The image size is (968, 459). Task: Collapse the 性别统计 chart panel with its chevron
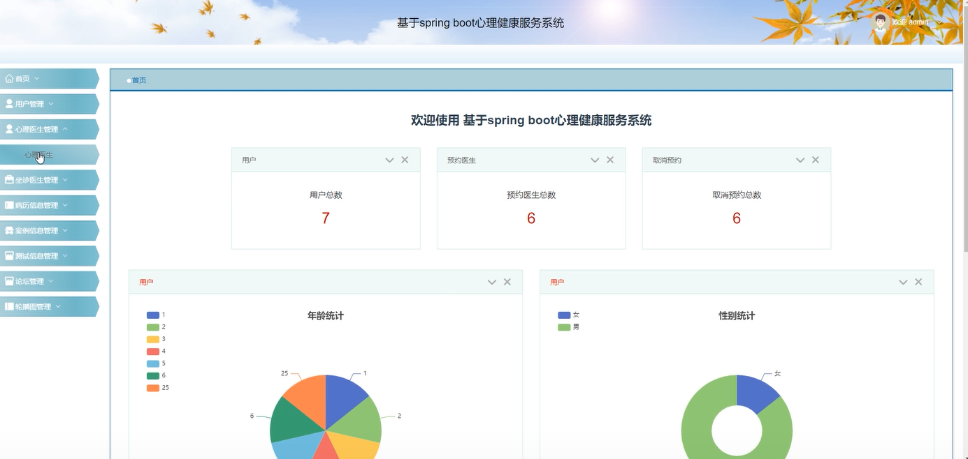(x=903, y=283)
